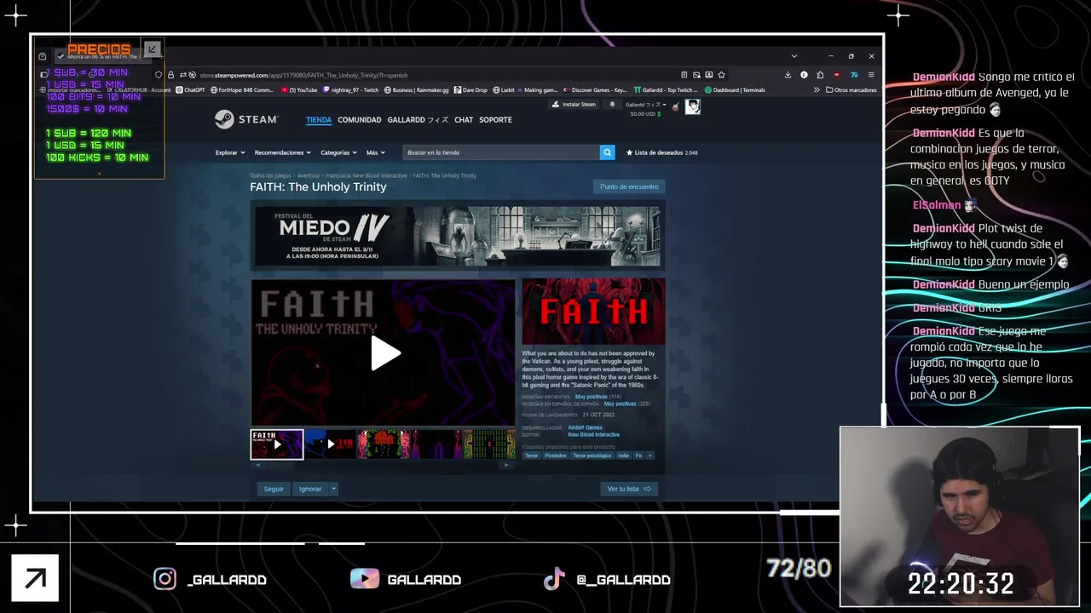Image resolution: width=1091 pixels, height=613 pixels.
Task: Expand the Recomendaciones dropdown
Action: pyautogui.click(x=283, y=152)
